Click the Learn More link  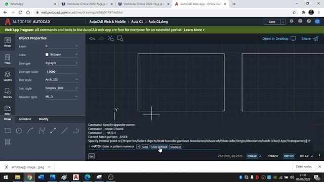click(x=194, y=30)
